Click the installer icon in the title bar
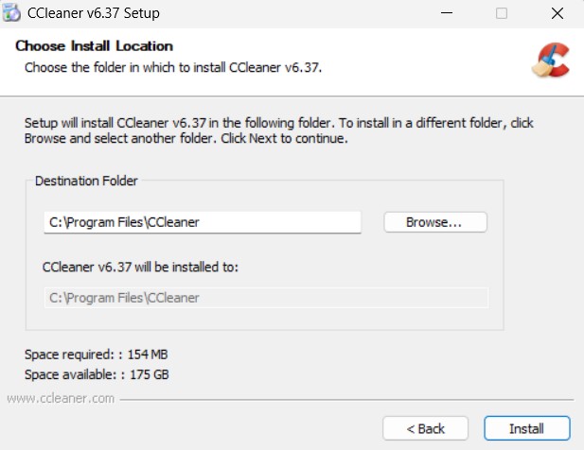 tap(11, 12)
